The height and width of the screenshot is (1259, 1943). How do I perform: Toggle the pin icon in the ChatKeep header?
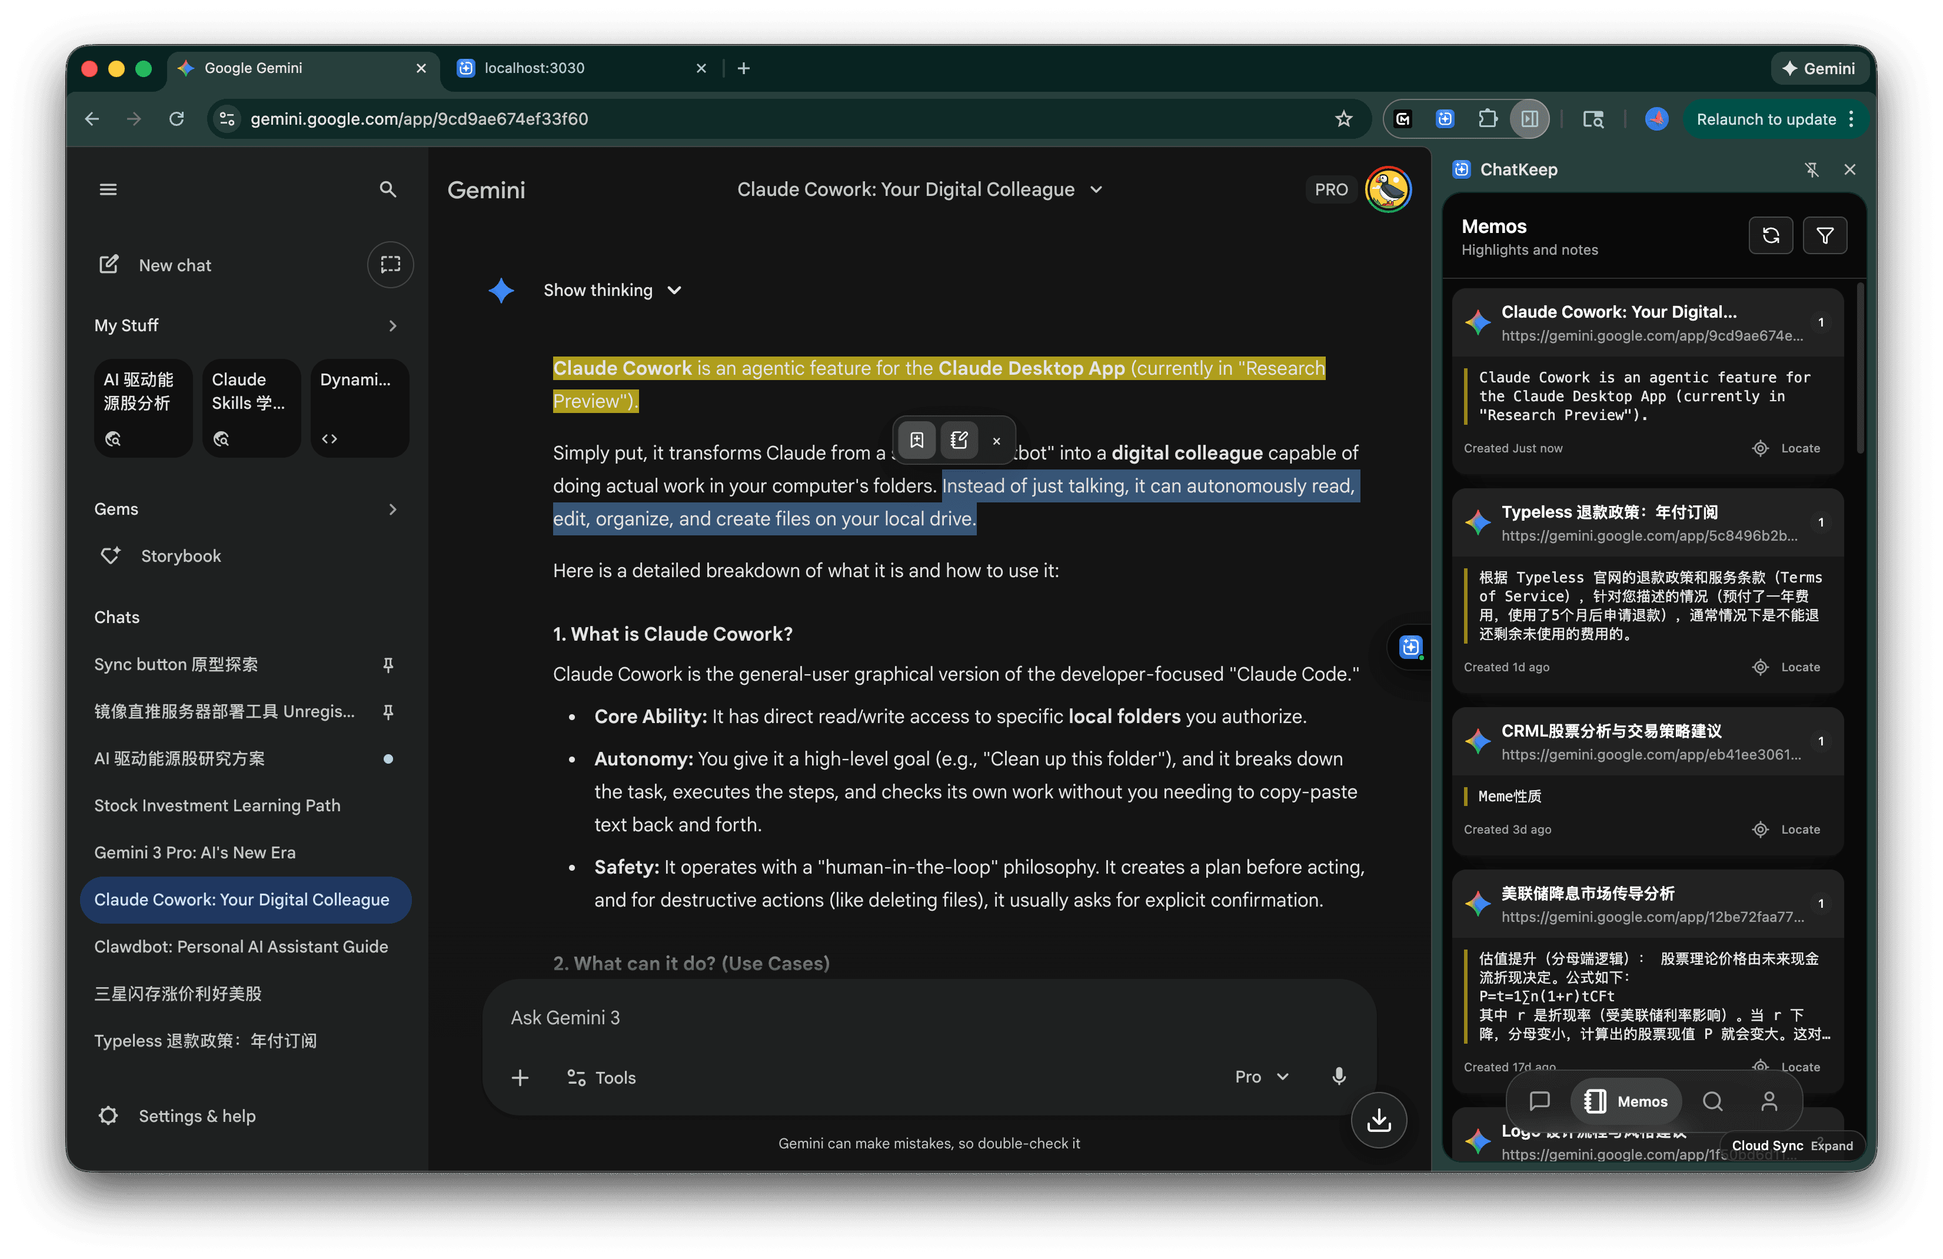pyautogui.click(x=1812, y=170)
